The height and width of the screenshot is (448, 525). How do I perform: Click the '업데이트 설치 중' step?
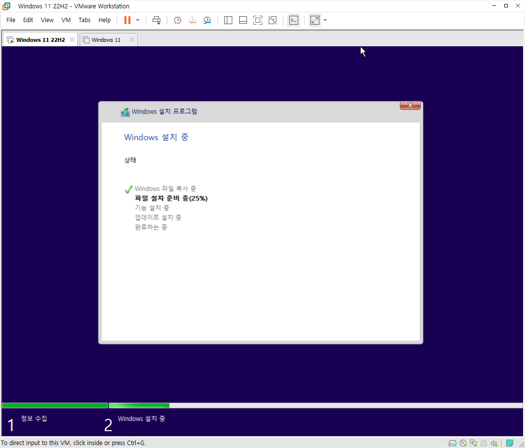(158, 218)
